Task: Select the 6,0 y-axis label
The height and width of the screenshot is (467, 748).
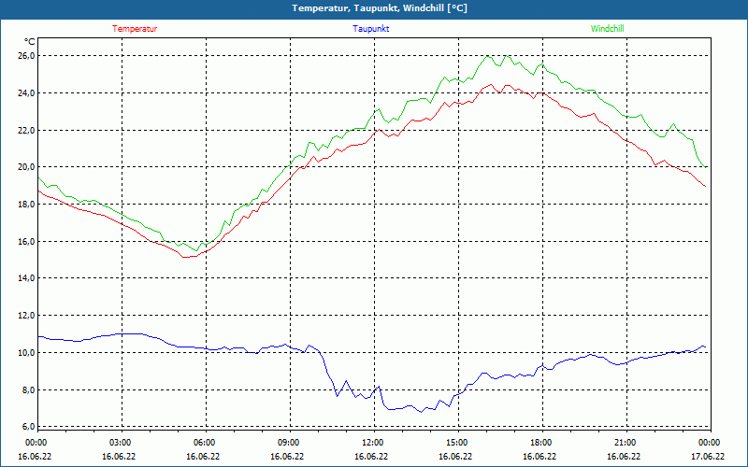Action: click(28, 427)
